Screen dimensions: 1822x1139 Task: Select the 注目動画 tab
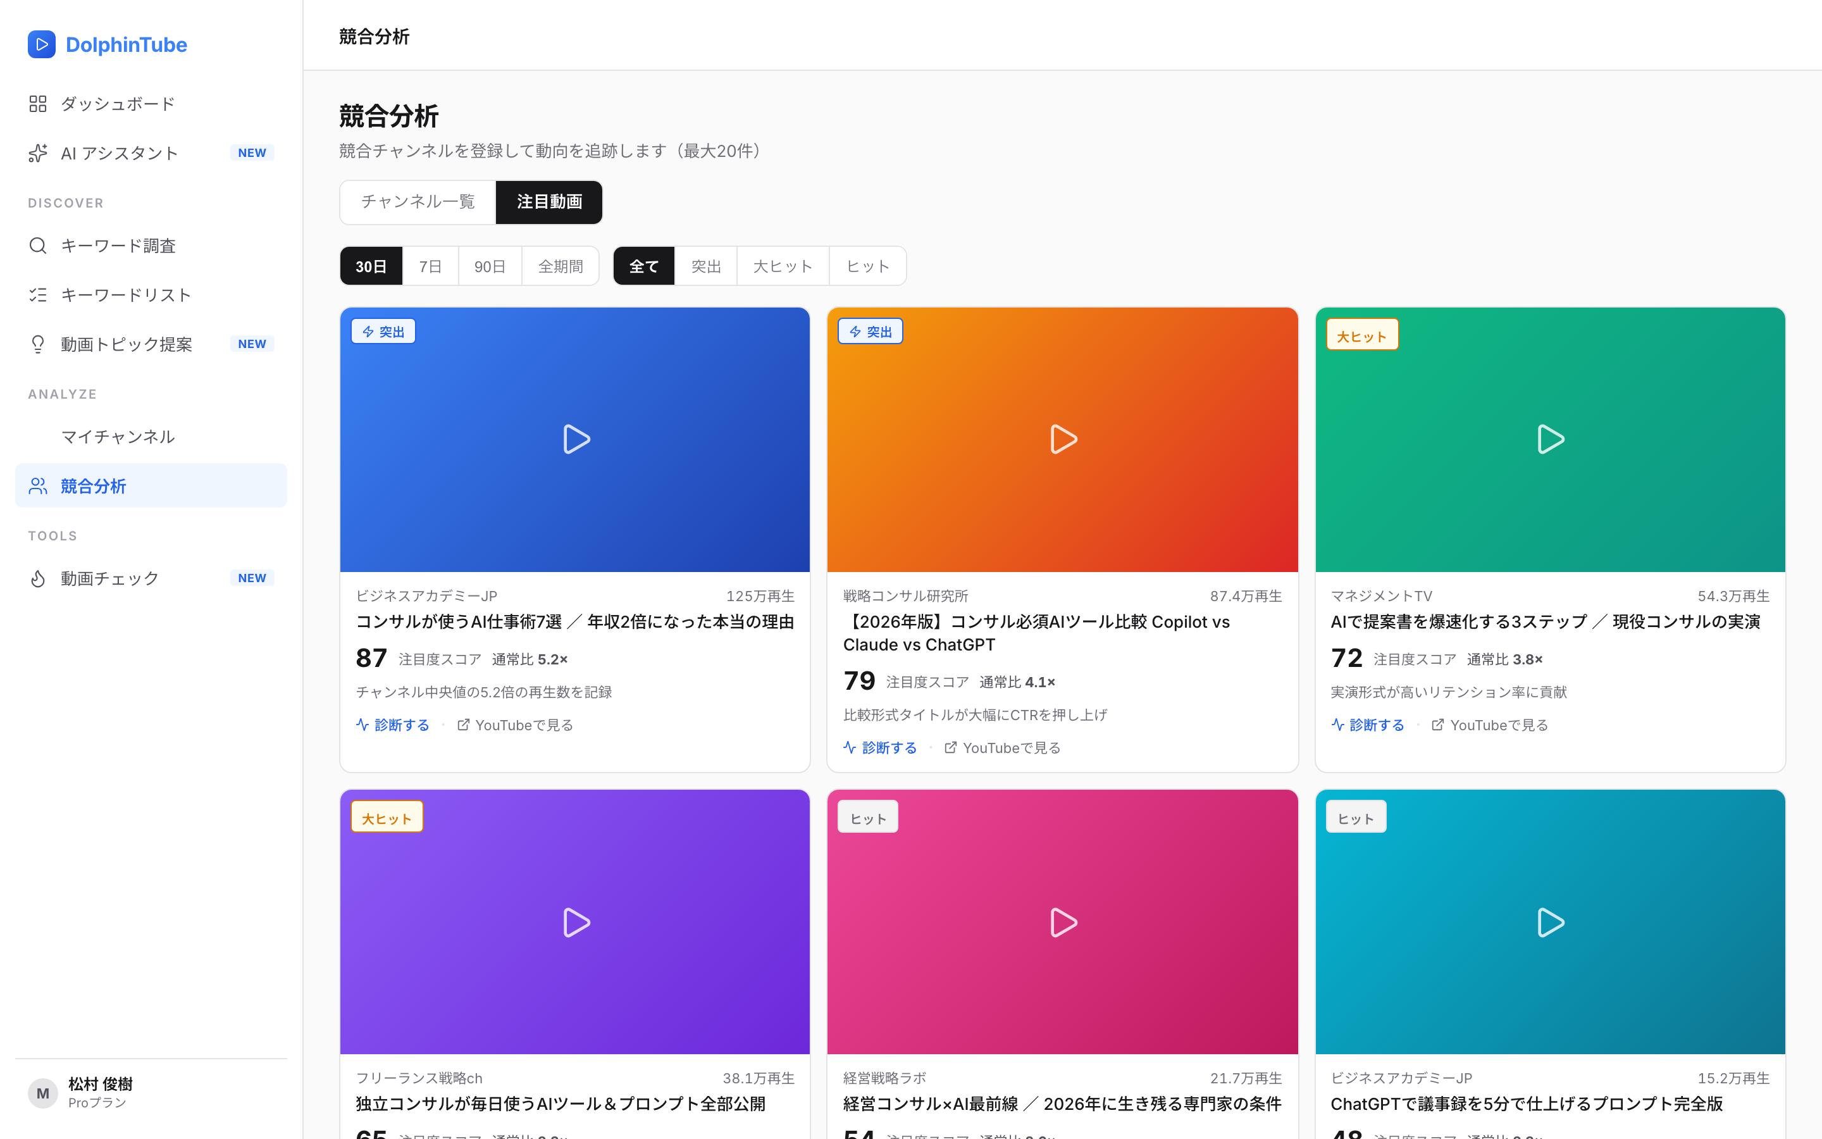pos(549,202)
